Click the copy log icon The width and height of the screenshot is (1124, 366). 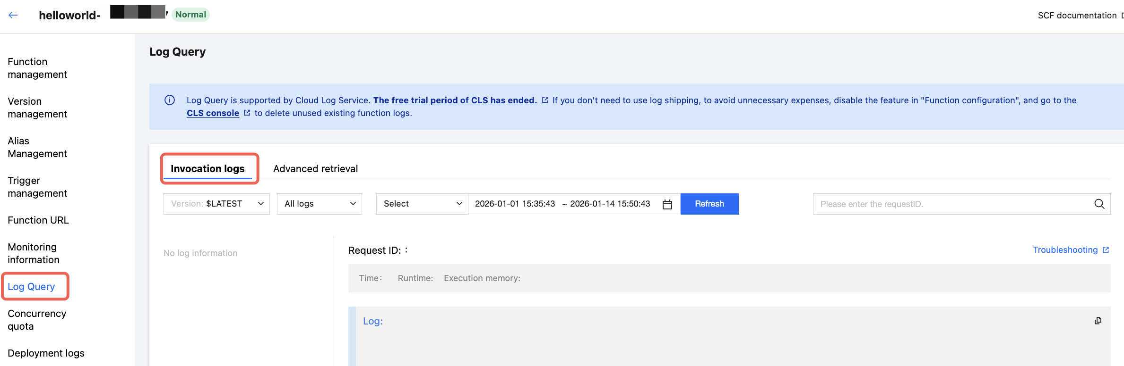(x=1098, y=321)
